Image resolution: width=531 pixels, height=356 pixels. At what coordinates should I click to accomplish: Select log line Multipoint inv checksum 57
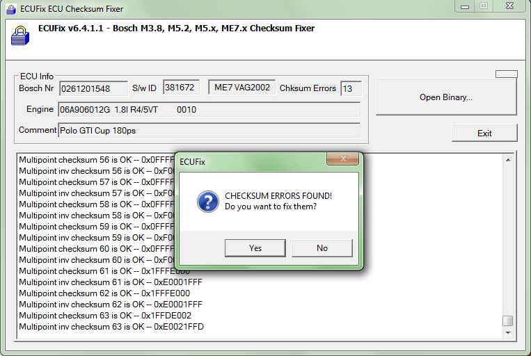[x=97, y=193]
